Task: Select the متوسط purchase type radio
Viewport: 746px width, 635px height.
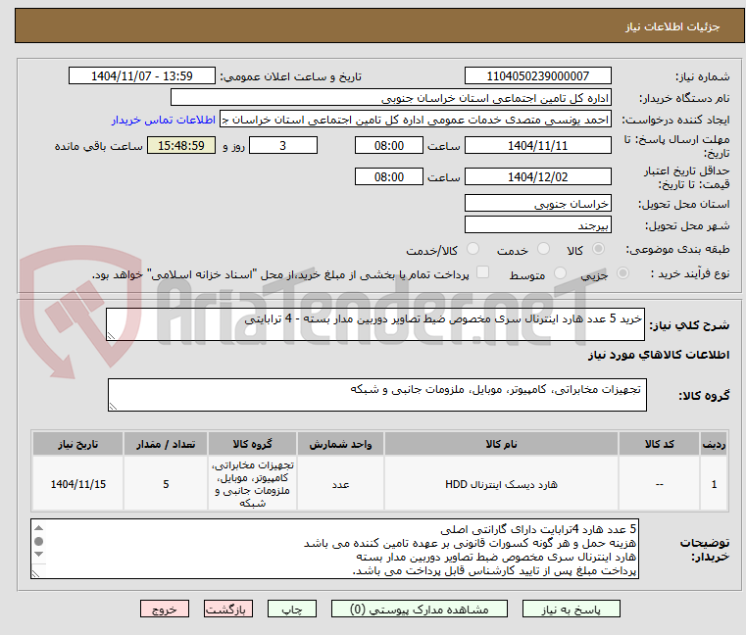Action: tap(560, 273)
